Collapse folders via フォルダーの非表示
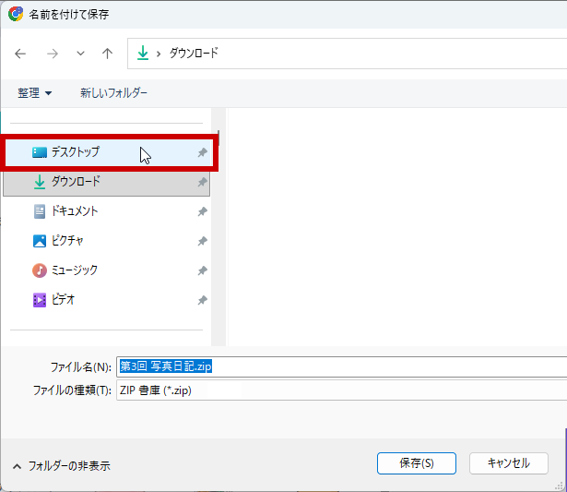This screenshot has width=567, height=492. 62,466
